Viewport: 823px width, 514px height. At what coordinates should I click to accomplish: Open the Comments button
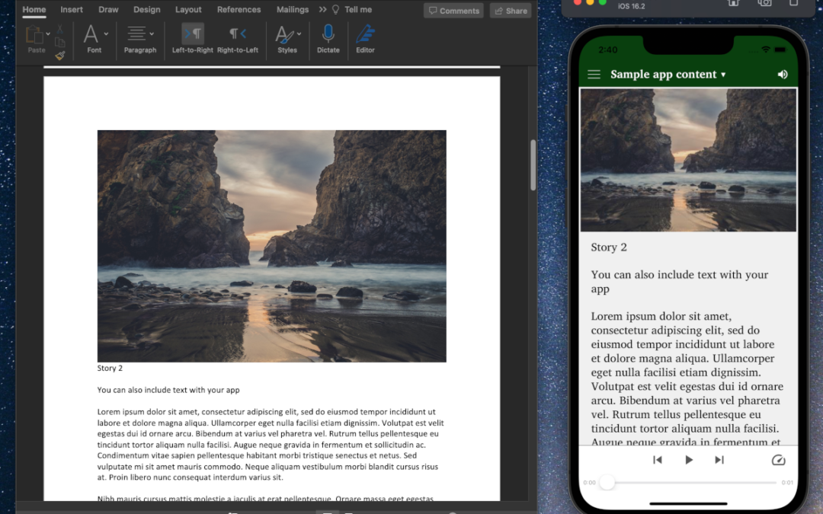click(x=453, y=11)
